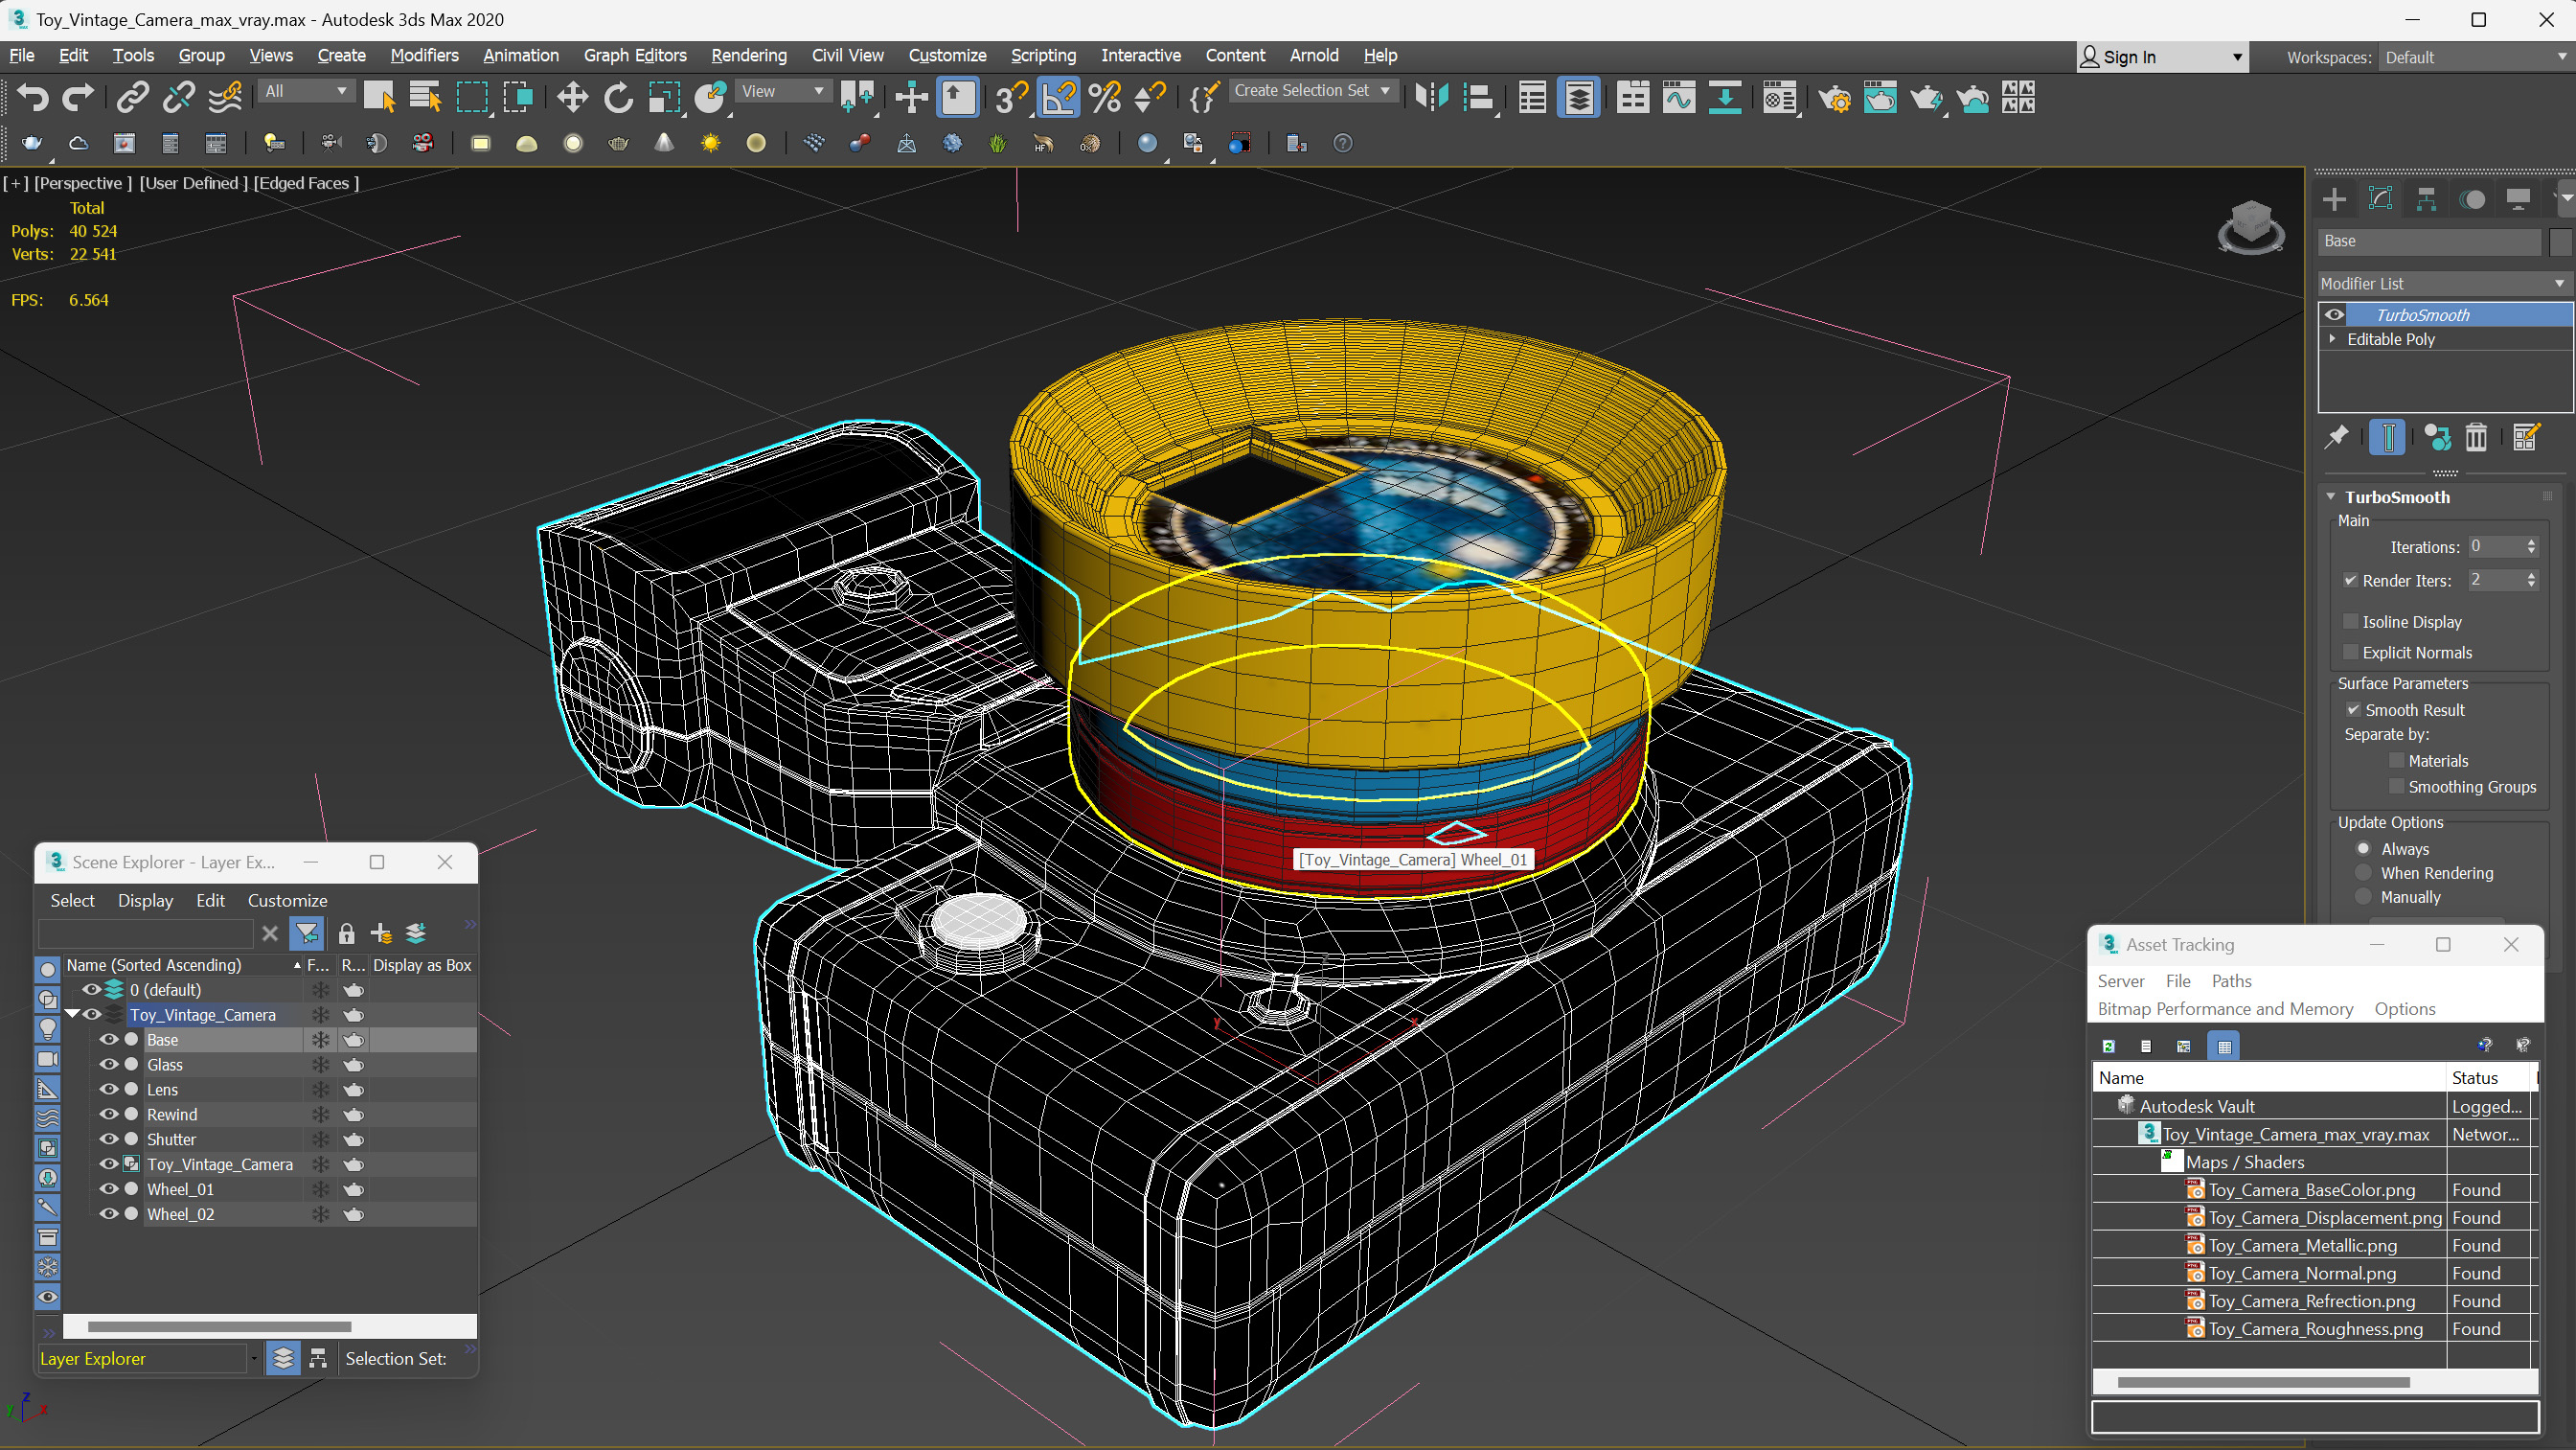Open the Graph Editors menu
This screenshot has height=1450, width=2576.
pyautogui.click(x=635, y=56)
